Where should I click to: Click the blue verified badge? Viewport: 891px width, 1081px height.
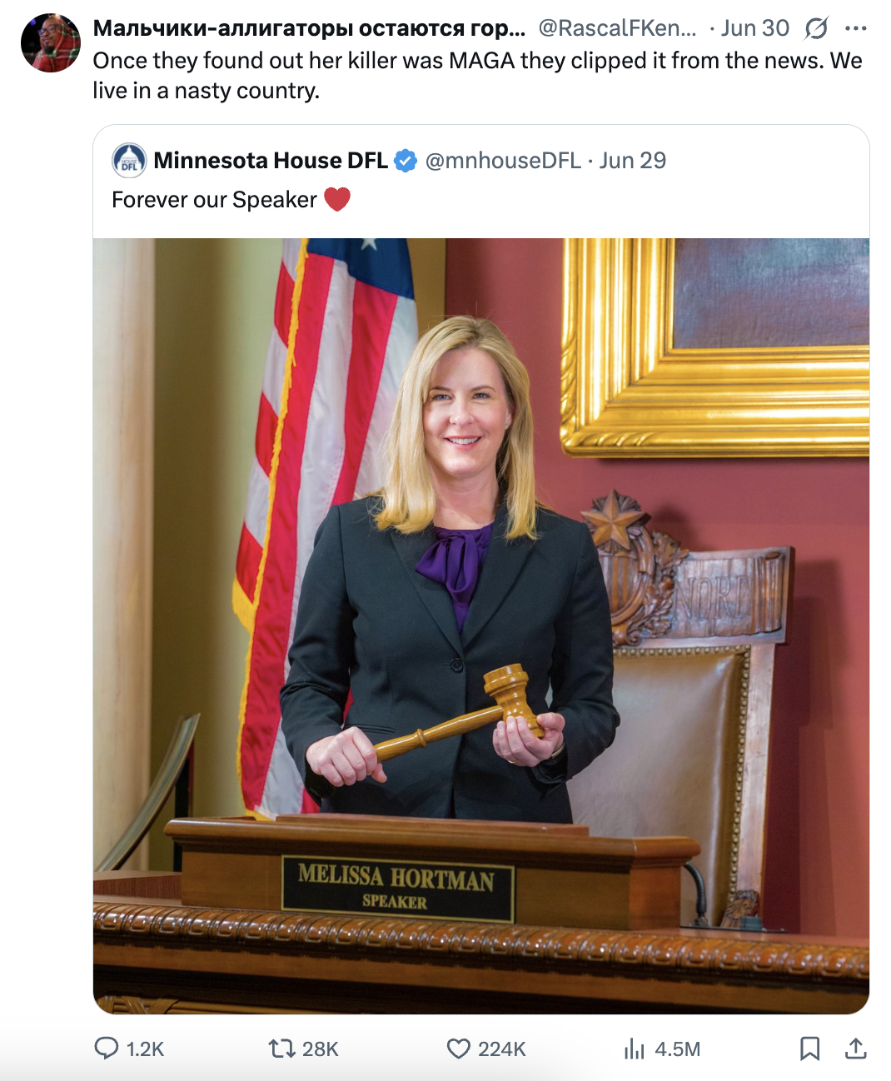[x=405, y=160]
